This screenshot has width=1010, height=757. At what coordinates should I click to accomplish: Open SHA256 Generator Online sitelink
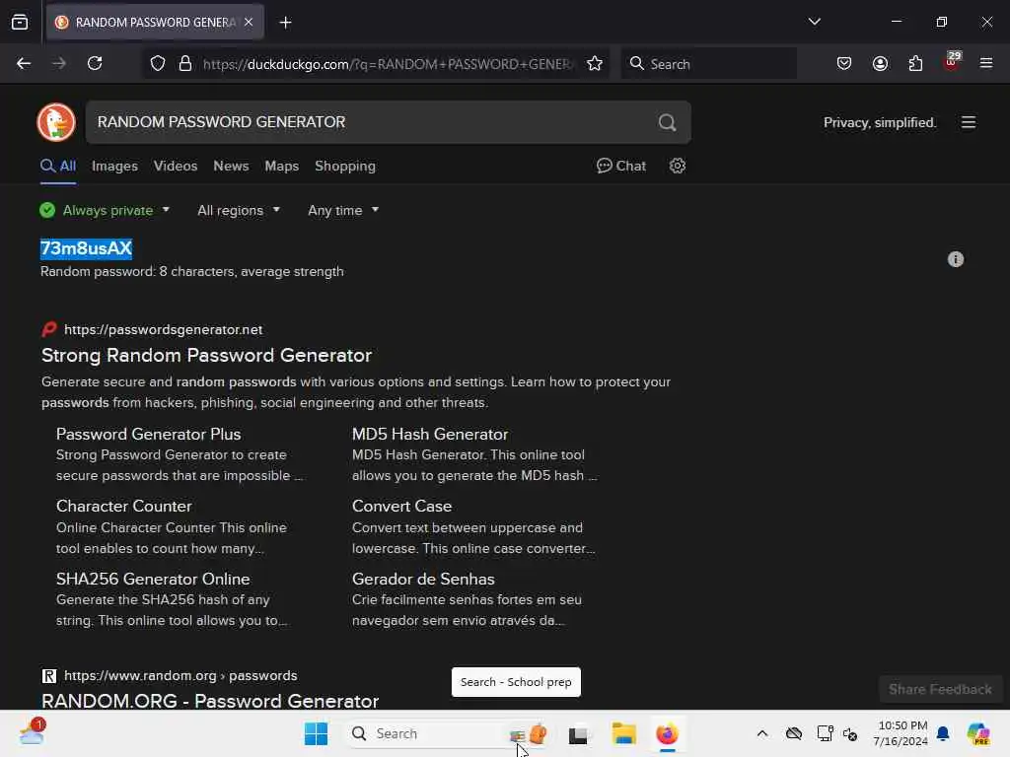pos(153,579)
